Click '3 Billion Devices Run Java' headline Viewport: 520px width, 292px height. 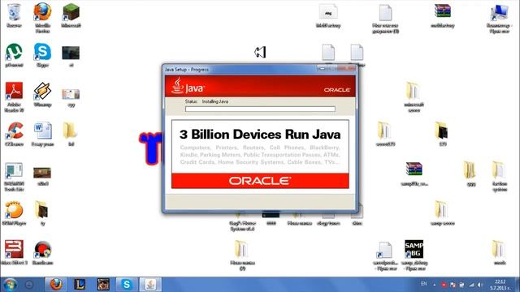point(260,135)
